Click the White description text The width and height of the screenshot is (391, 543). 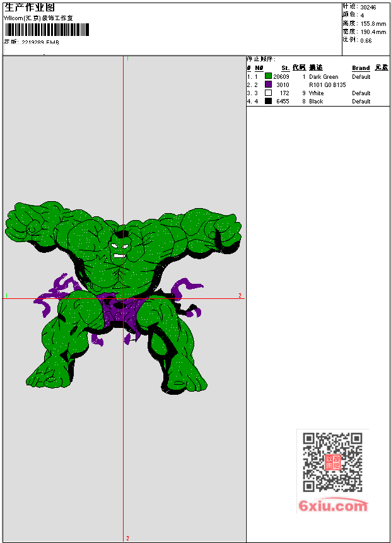coord(317,93)
